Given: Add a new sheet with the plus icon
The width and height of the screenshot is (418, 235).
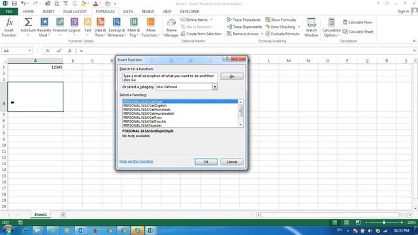Looking at the screenshot, I should click(x=63, y=215).
